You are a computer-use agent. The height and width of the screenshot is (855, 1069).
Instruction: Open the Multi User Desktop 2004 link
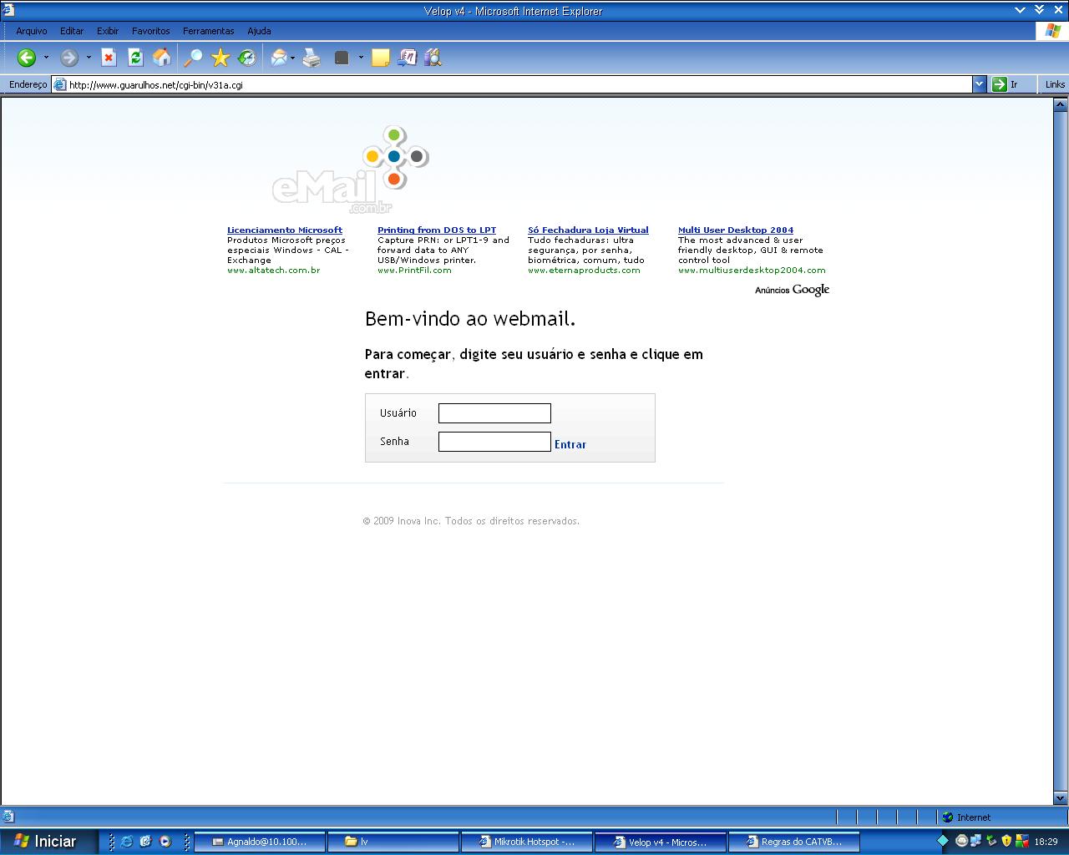736,230
